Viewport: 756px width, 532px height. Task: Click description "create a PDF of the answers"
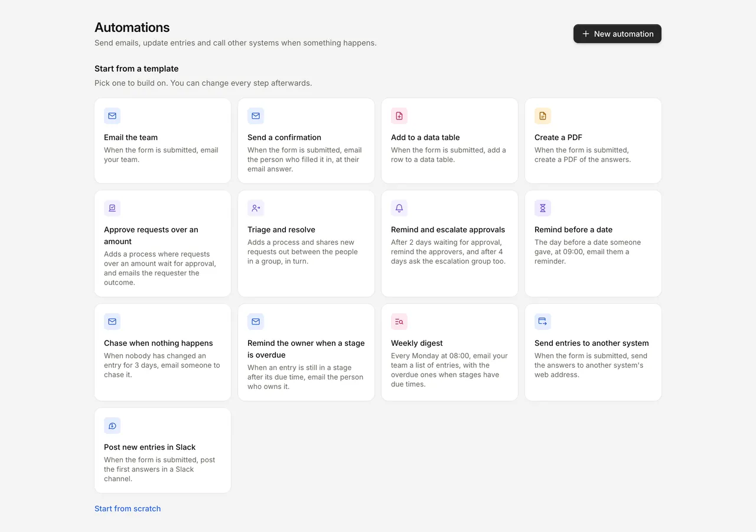[x=582, y=155]
